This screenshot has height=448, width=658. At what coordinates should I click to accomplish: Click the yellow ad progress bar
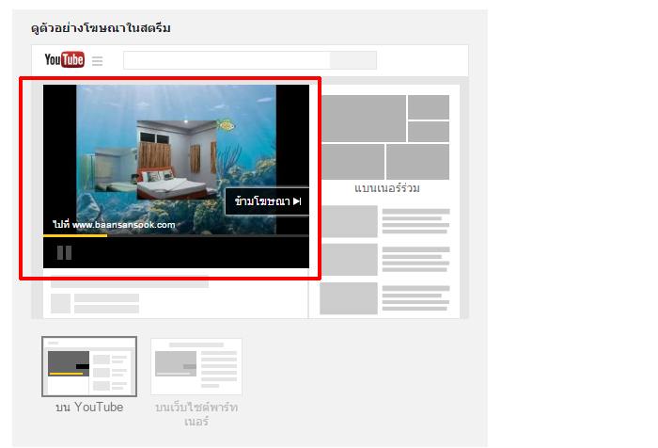[x=75, y=236]
